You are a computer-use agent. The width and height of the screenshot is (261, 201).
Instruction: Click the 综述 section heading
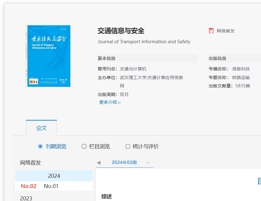pos(107,196)
